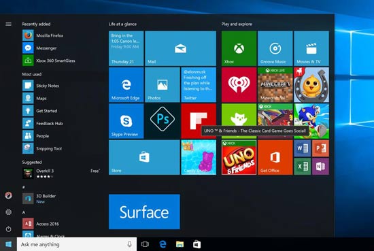Click the Get Office tile
Viewport: 374px width, 251px height.
point(275,157)
